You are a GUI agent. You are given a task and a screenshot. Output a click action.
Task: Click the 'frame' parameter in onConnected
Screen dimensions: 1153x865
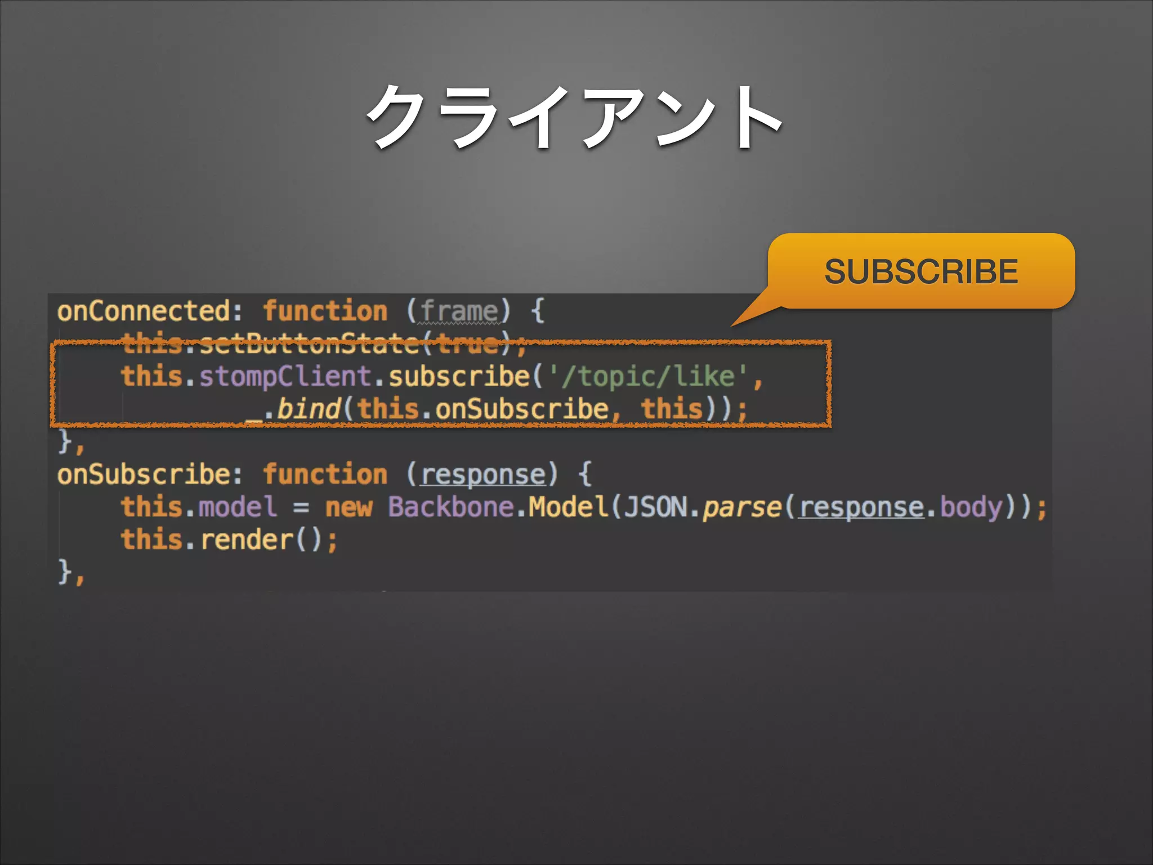[459, 311]
